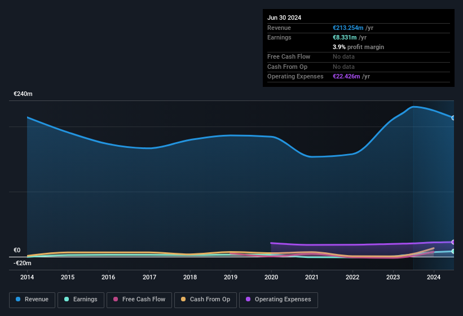463x316 pixels.
Task: Toggle the Revenue legend button
Action: point(32,300)
